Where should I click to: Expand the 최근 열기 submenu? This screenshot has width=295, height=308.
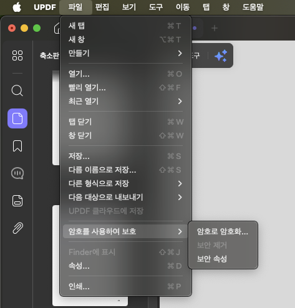point(125,102)
